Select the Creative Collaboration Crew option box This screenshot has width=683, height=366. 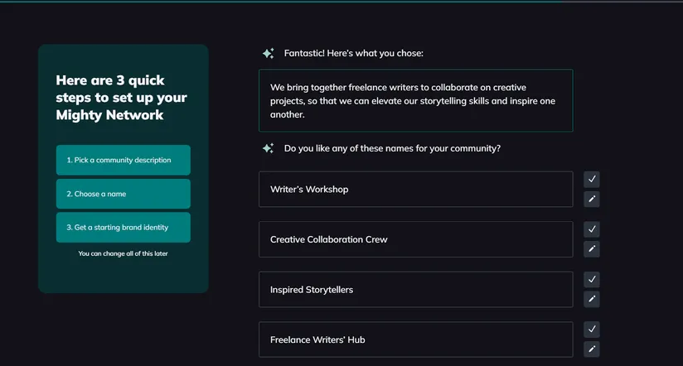[415, 239]
